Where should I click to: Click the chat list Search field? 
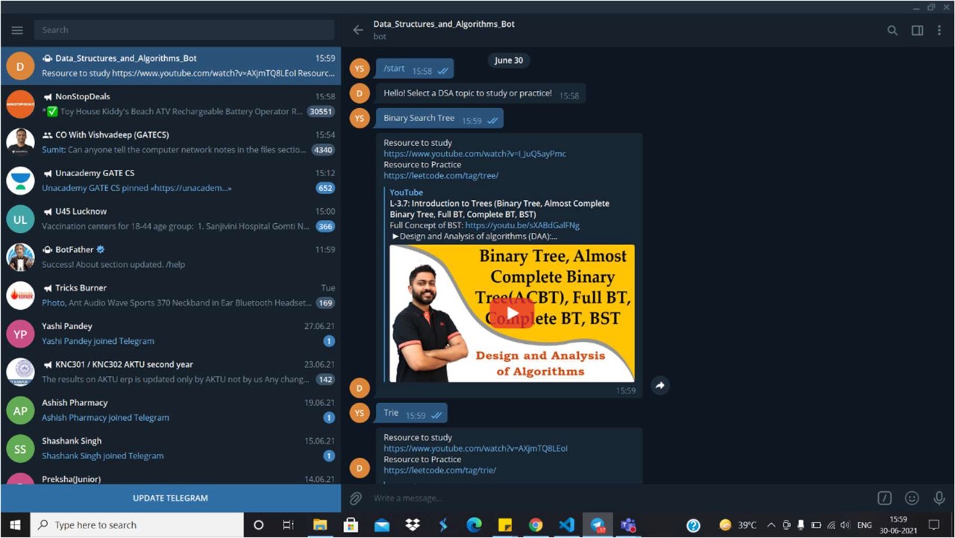(184, 30)
